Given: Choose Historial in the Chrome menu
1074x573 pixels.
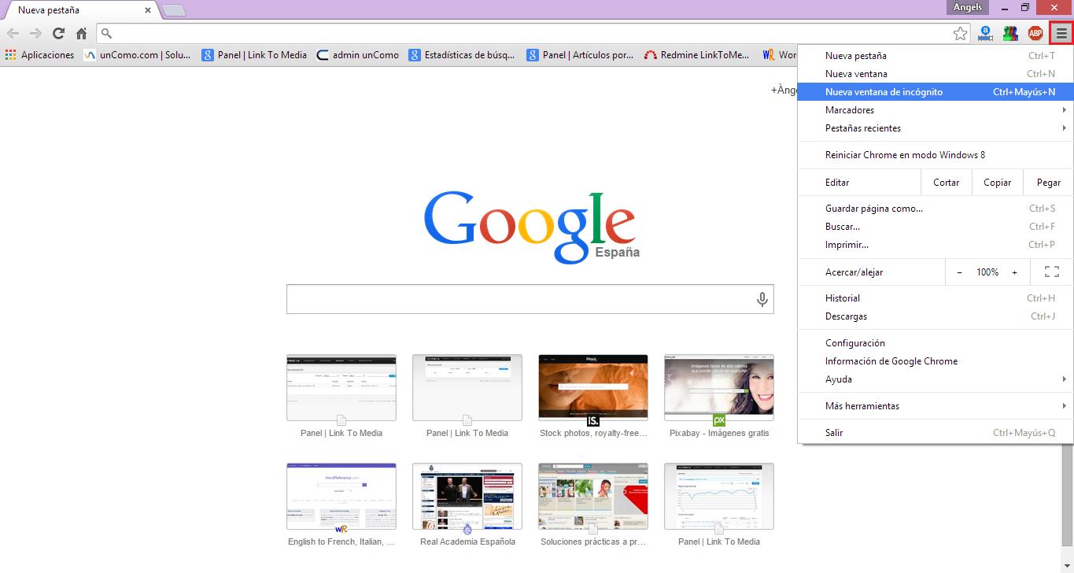Looking at the screenshot, I should [843, 298].
